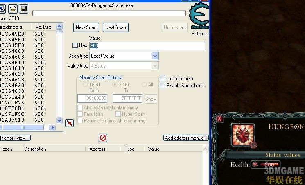Click the Address column header in cheat table
The image size is (305, 185).
pos(97,149)
